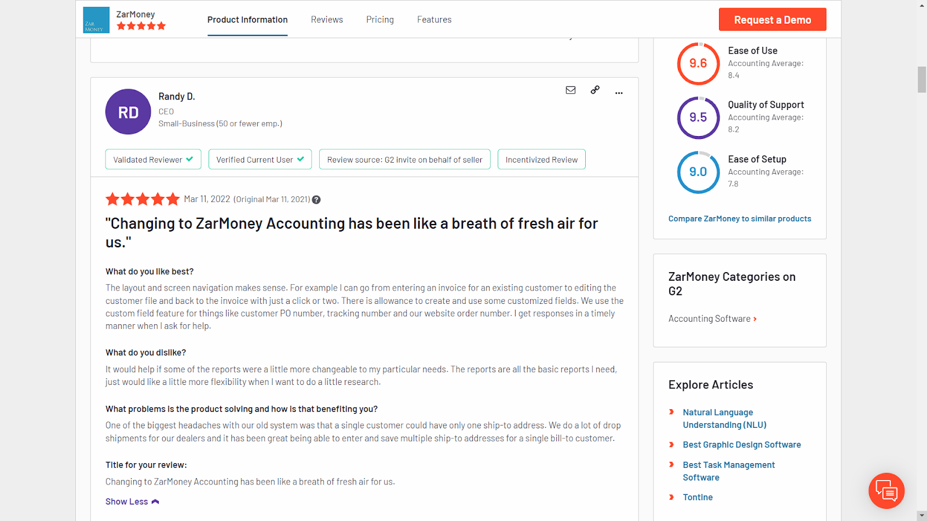The width and height of the screenshot is (927, 521).
Task: Click the Validated Reviewer badge
Action: (154, 160)
